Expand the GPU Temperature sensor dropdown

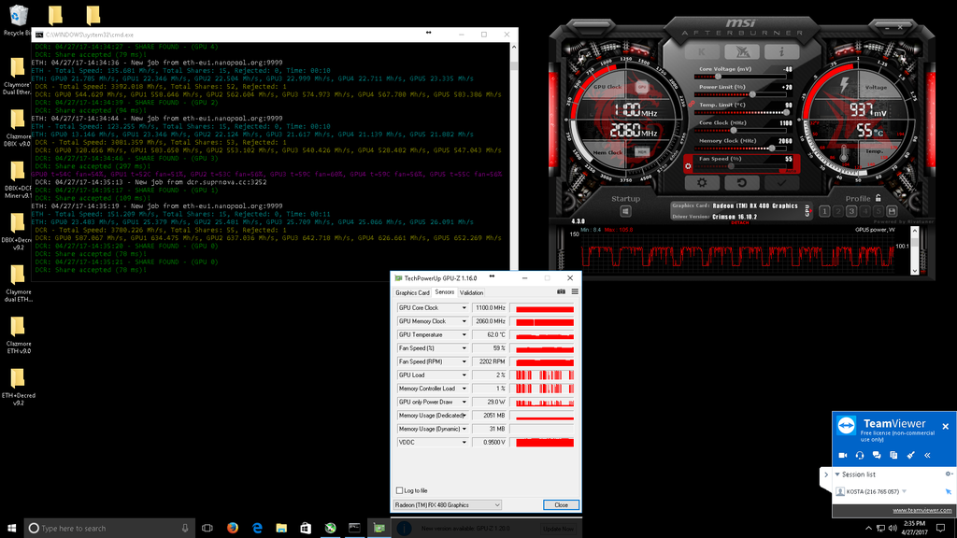464,335
